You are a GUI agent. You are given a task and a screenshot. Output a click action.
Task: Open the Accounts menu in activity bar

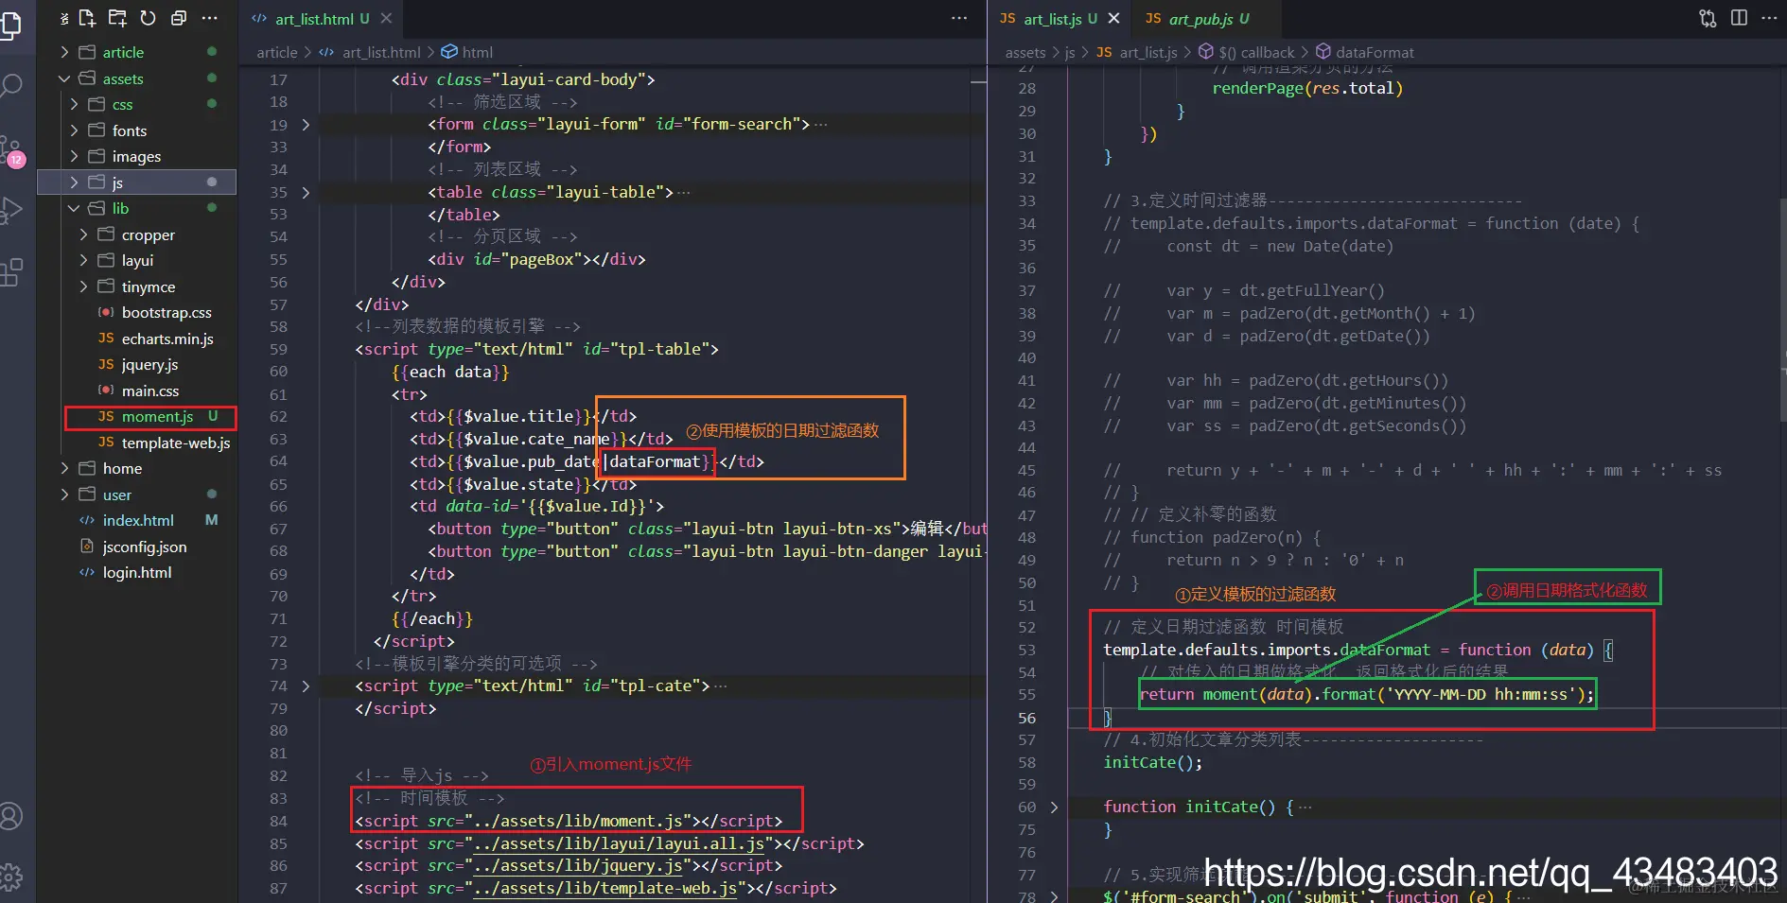coord(11,816)
